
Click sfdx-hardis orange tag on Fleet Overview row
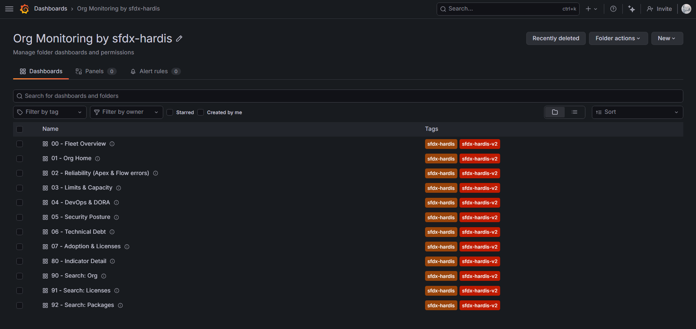coord(441,144)
